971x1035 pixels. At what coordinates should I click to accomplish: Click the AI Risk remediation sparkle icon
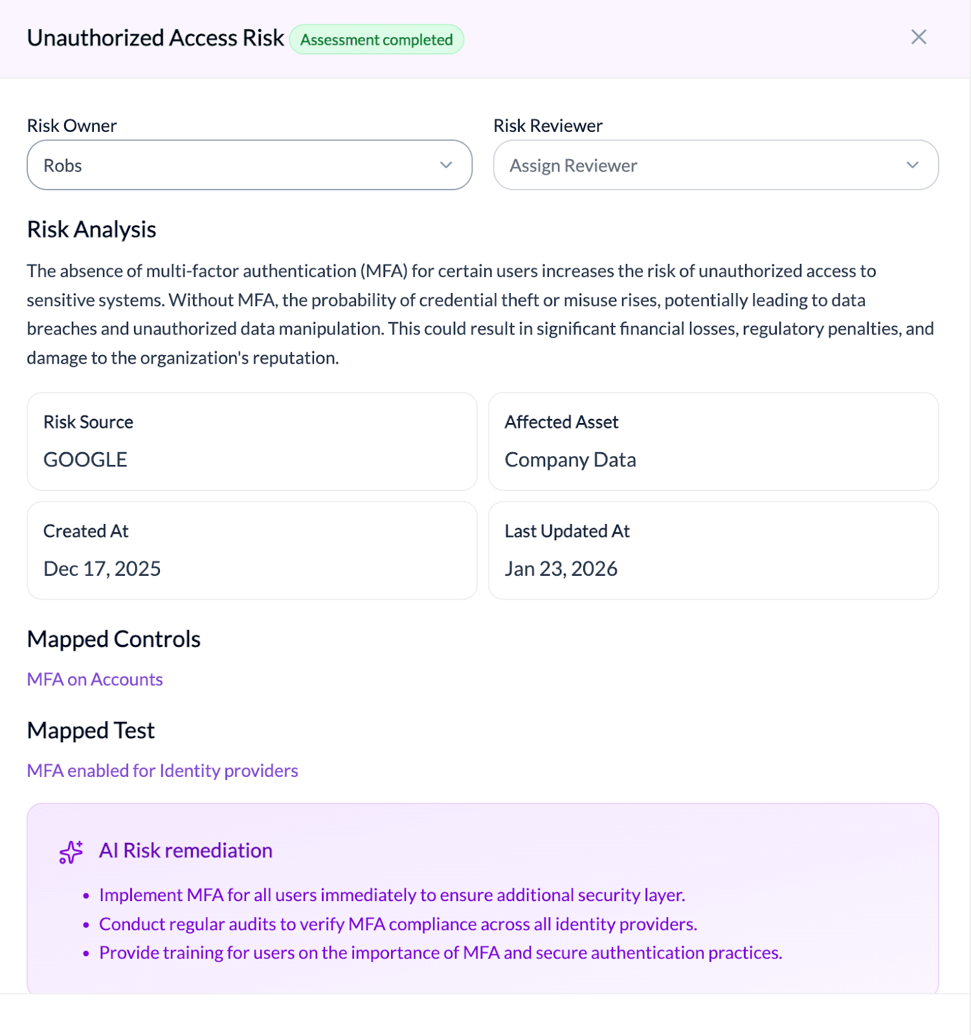click(x=71, y=852)
